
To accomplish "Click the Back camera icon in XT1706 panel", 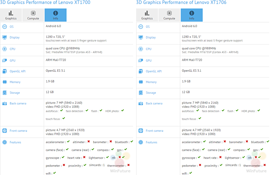I will (x=141, y=104).
